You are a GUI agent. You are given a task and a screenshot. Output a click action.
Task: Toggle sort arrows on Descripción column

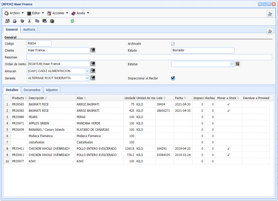[x=46, y=98]
